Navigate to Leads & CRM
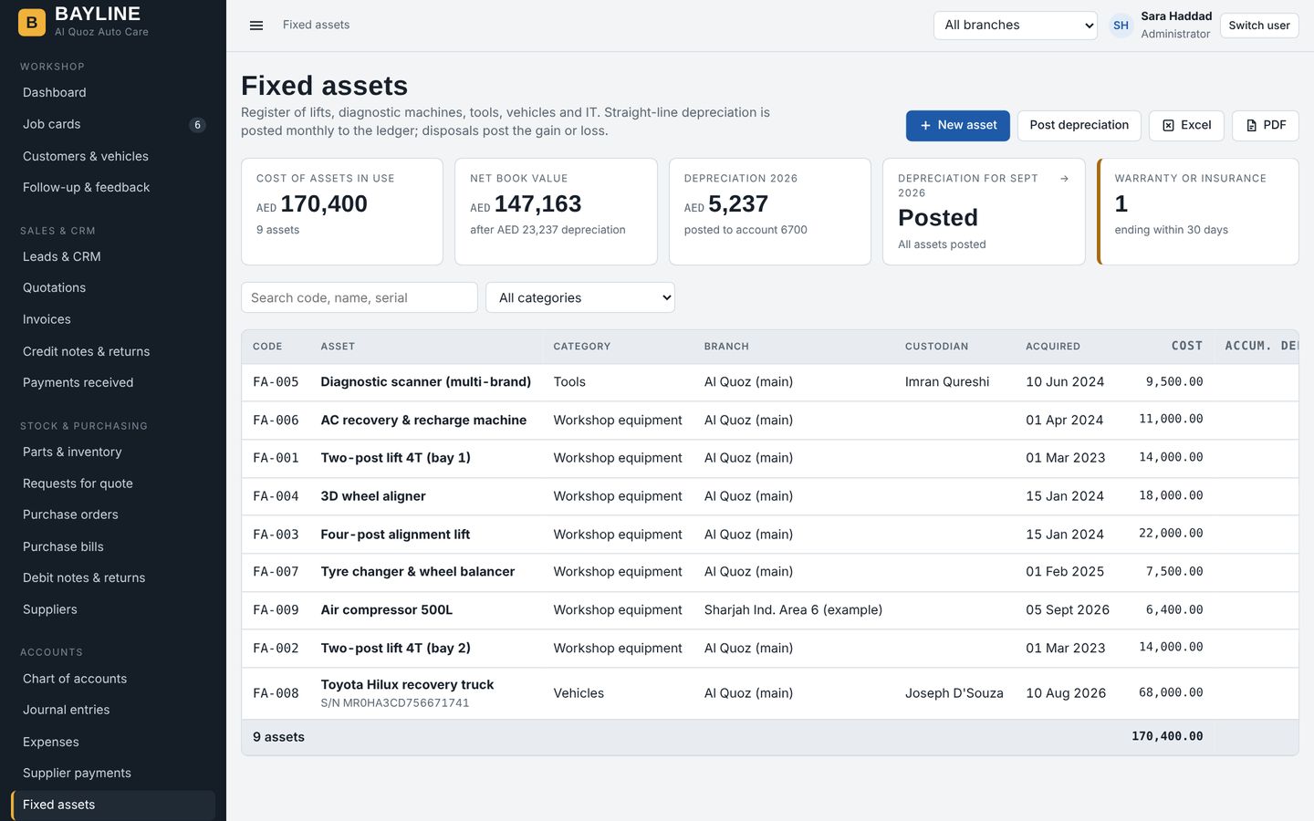The image size is (1314, 821). click(113, 256)
